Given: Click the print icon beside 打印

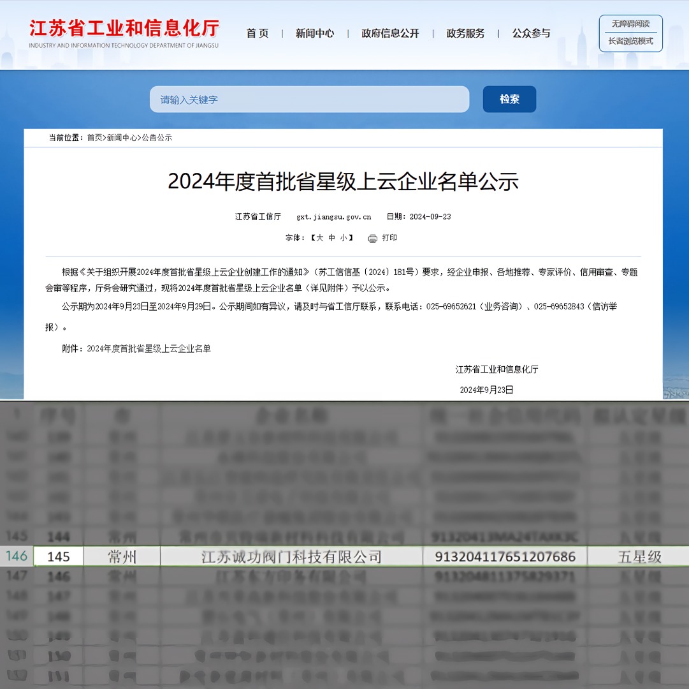Looking at the screenshot, I should (373, 239).
